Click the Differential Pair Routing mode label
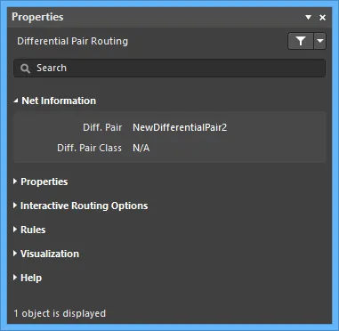Image resolution: width=339 pixels, height=331 pixels. [72, 41]
